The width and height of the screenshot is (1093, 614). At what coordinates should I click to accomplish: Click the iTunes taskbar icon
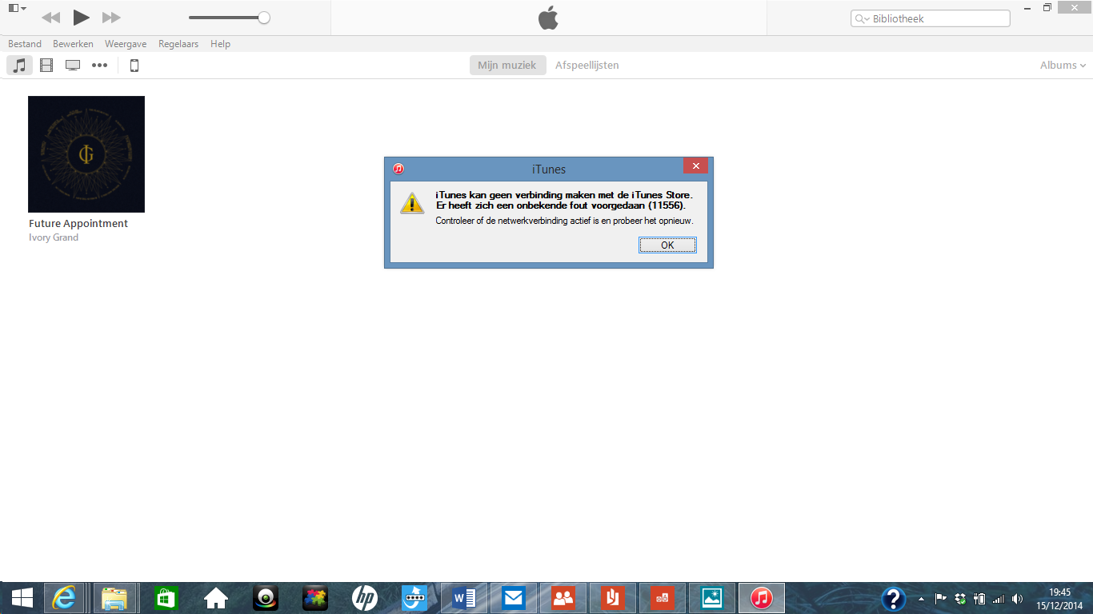(x=762, y=598)
